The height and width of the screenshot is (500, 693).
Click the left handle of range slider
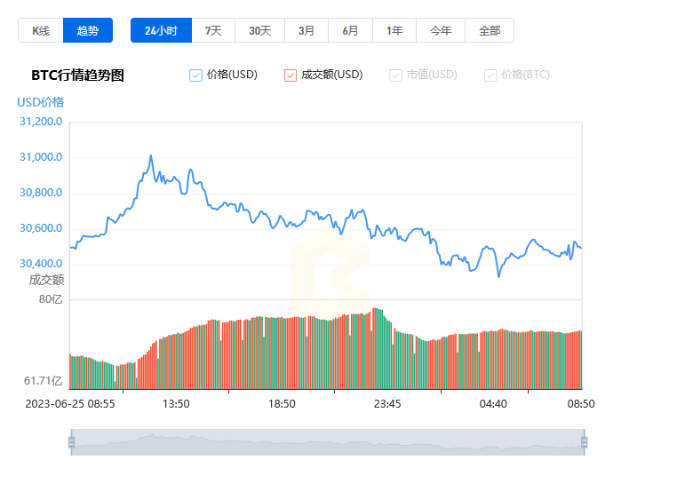(x=71, y=442)
